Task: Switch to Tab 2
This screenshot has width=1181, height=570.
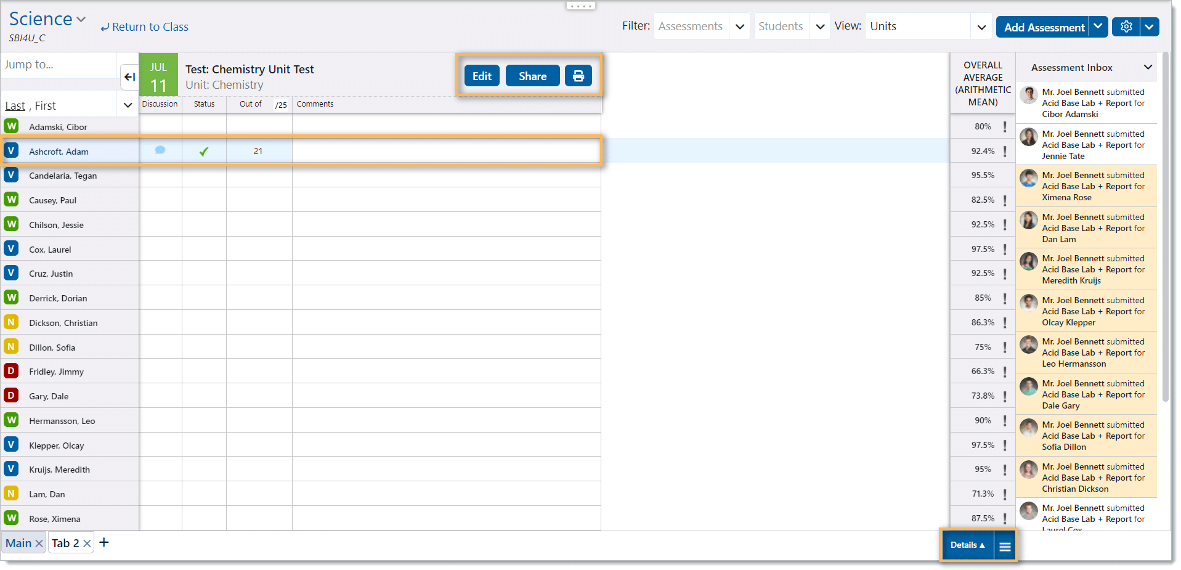Action: [x=65, y=543]
